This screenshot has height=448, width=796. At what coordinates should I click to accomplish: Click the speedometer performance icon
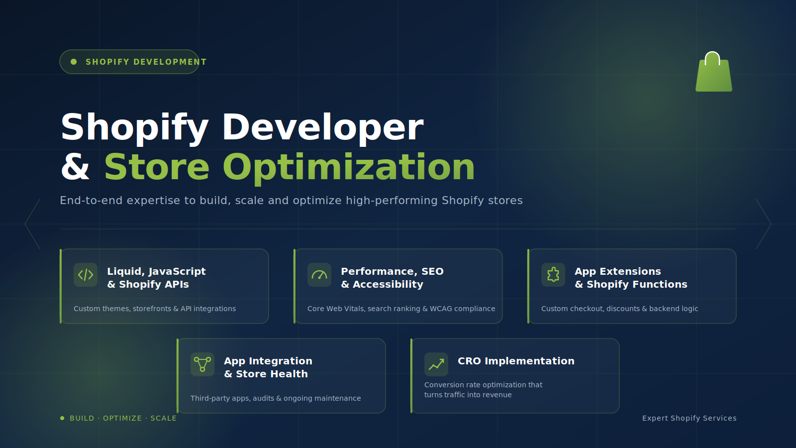point(319,275)
